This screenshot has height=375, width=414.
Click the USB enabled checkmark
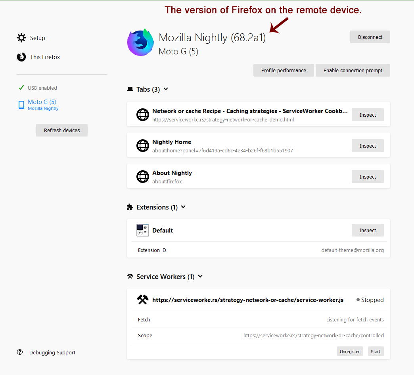[x=21, y=87]
